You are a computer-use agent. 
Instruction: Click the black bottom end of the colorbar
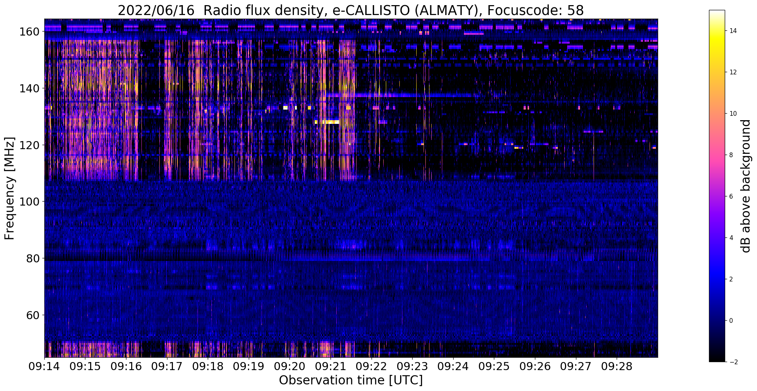point(717,359)
